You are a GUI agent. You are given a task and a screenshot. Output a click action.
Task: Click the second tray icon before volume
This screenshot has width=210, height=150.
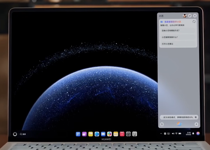[x=168, y=133]
